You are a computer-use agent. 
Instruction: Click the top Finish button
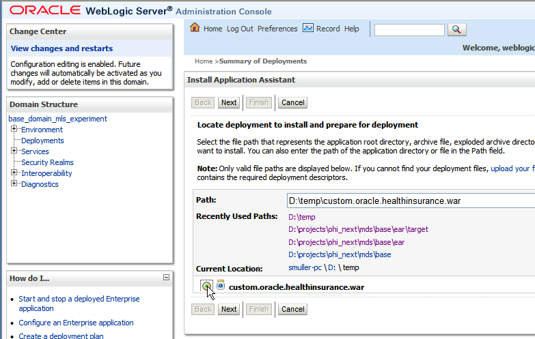pos(259,102)
